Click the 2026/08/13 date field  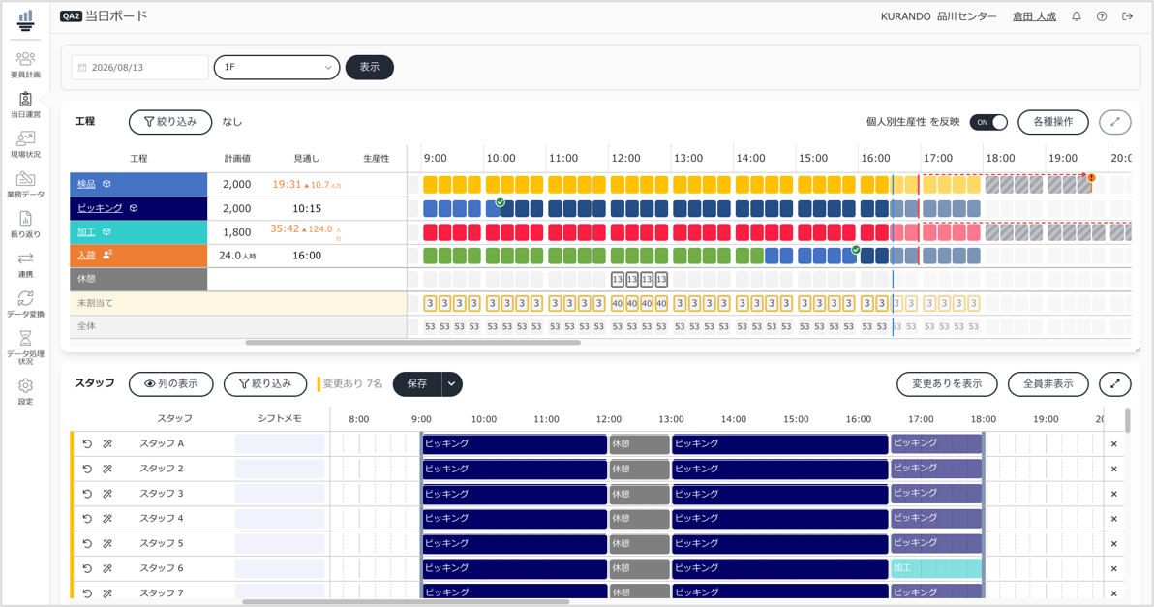coord(139,67)
